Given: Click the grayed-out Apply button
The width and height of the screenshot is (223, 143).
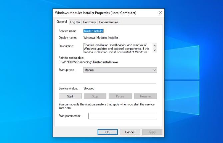Looking at the screenshot, I should click(152, 132).
